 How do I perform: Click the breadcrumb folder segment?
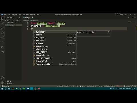(26, 21)
